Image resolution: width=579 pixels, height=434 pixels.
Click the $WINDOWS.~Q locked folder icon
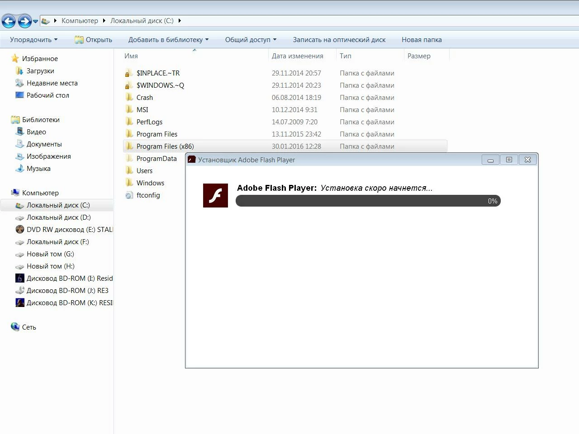coord(129,85)
